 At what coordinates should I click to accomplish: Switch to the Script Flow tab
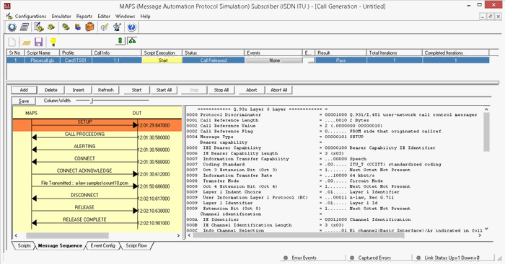(x=136, y=246)
